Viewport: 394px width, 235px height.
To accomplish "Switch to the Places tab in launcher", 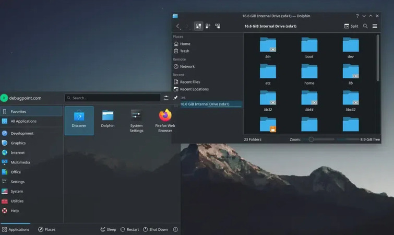I will (x=47, y=229).
